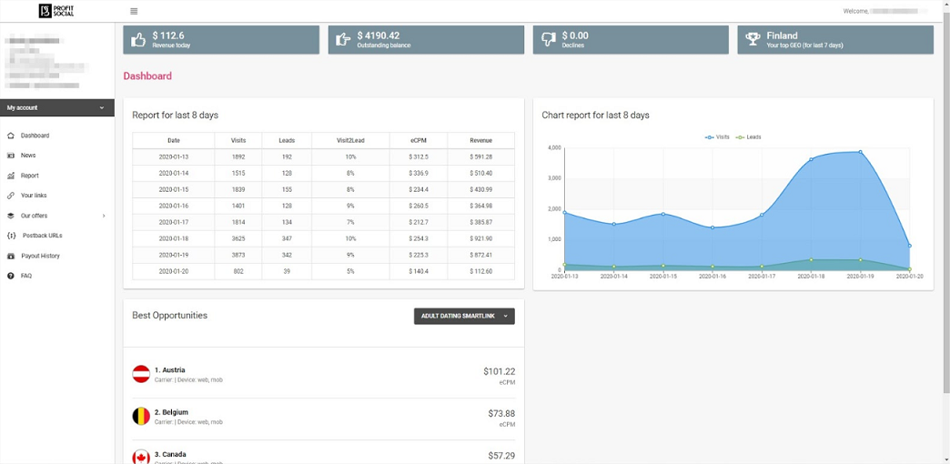Click the Payout History icon
This screenshot has height=464, width=950.
coord(10,257)
